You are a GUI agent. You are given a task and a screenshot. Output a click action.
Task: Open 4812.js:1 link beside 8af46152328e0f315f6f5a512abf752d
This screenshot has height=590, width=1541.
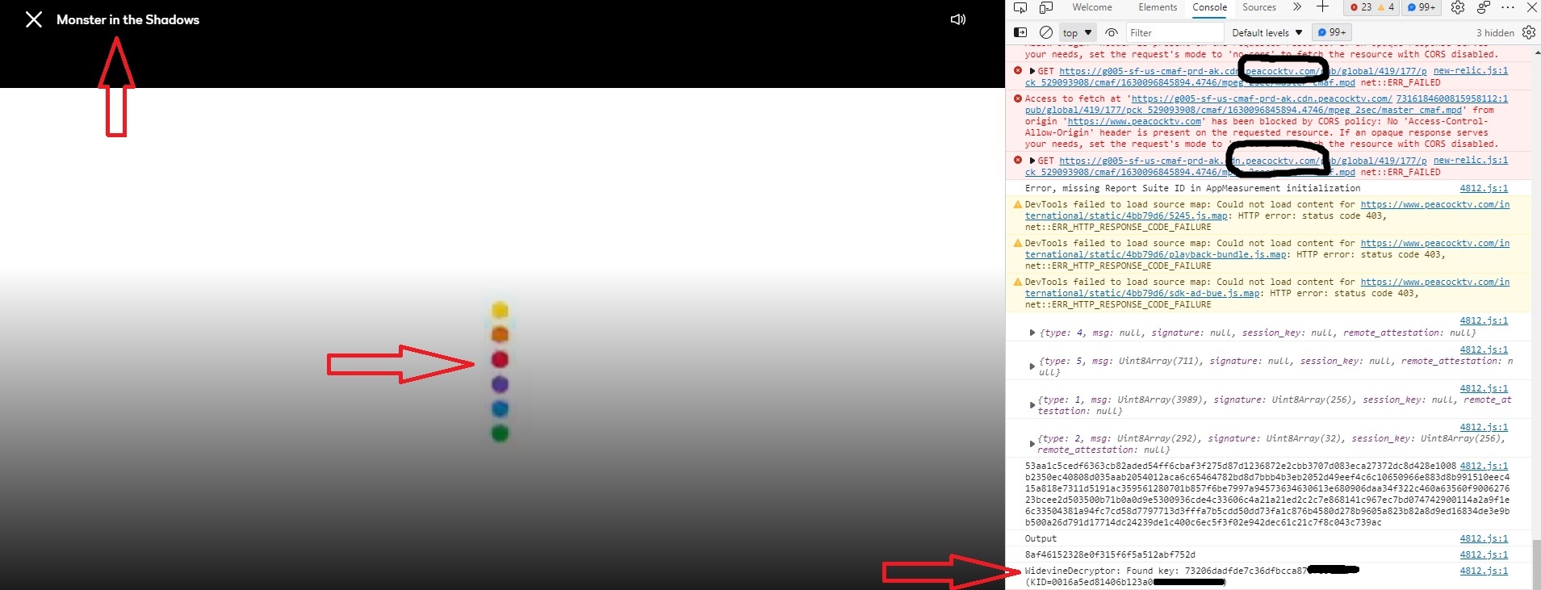click(1484, 554)
